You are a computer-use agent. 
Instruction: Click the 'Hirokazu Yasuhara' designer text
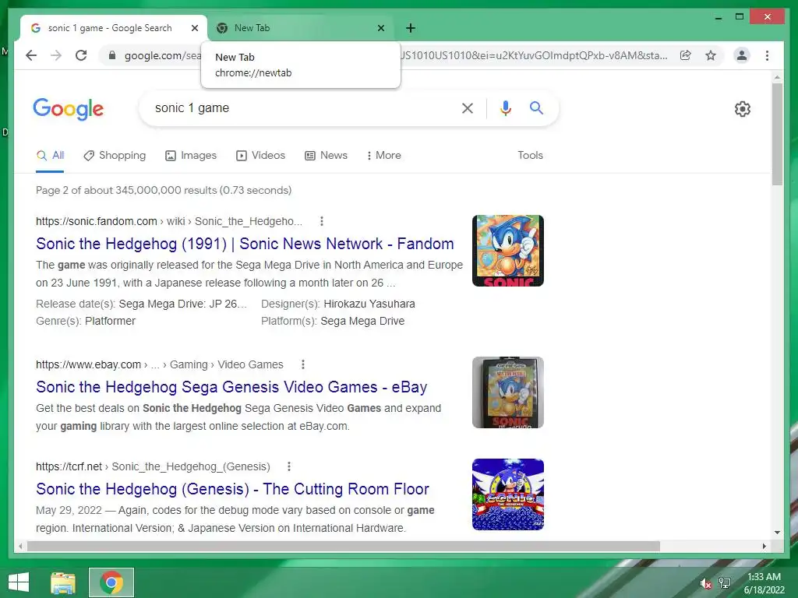pos(369,304)
